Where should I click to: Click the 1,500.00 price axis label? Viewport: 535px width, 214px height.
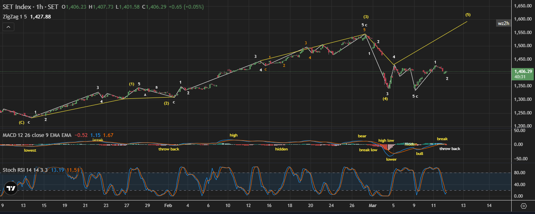click(x=523, y=46)
